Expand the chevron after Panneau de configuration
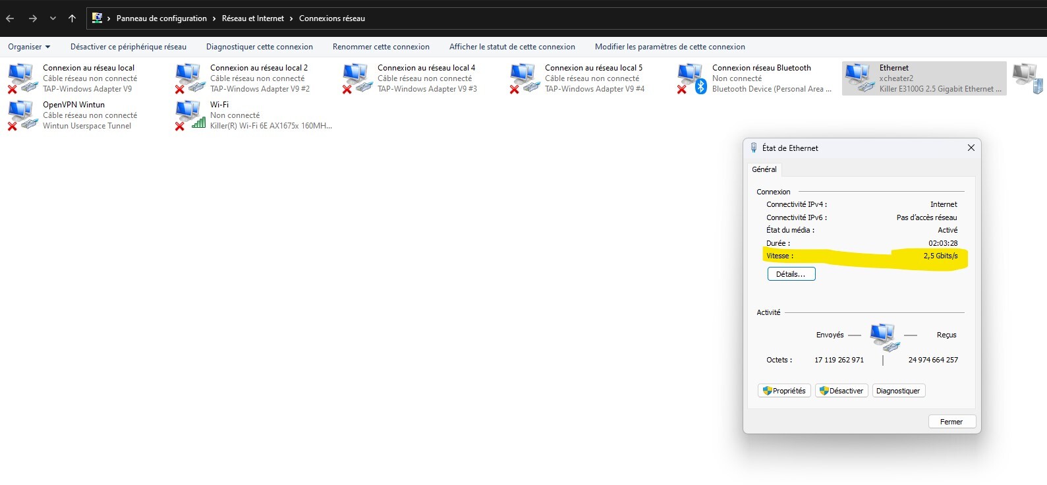Image resolution: width=1047 pixels, height=485 pixels. click(x=214, y=18)
